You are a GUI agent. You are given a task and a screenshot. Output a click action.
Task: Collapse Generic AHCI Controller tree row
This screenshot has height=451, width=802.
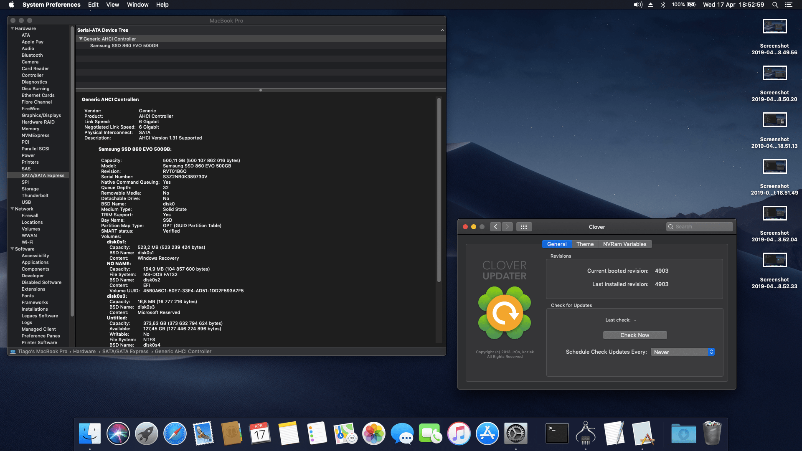(x=81, y=39)
